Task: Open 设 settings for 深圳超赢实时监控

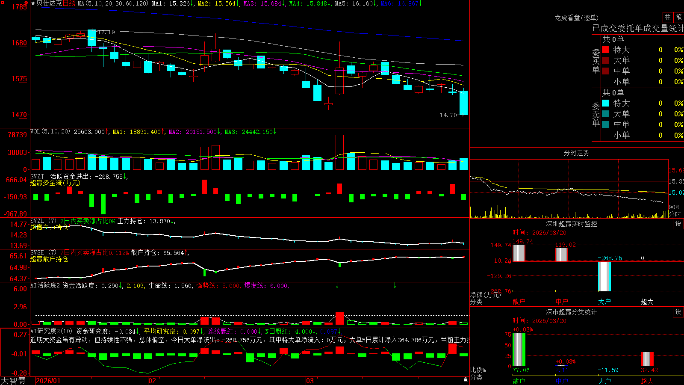Action: coord(678,224)
